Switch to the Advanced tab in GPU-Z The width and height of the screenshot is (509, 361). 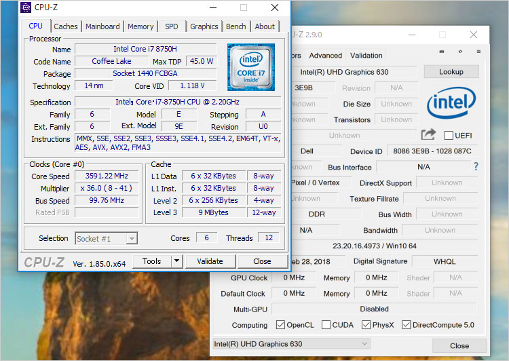[x=325, y=56]
